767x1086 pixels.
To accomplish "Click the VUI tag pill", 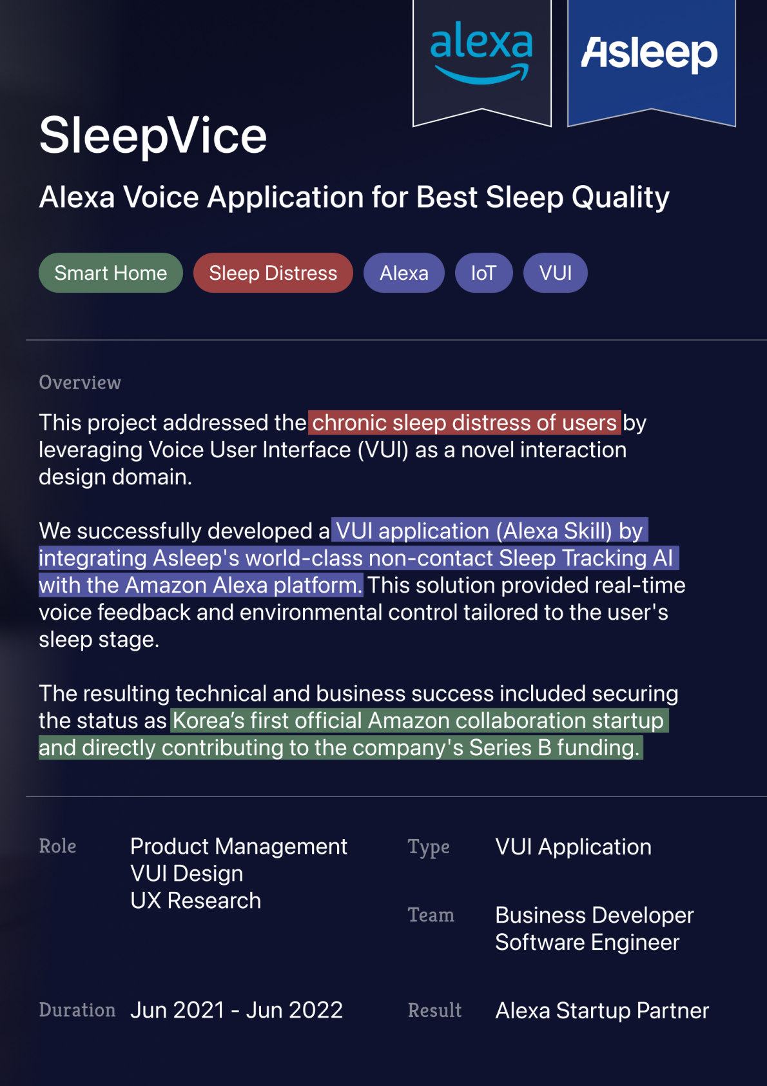I will pyautogui.click(x=555, y=273).
